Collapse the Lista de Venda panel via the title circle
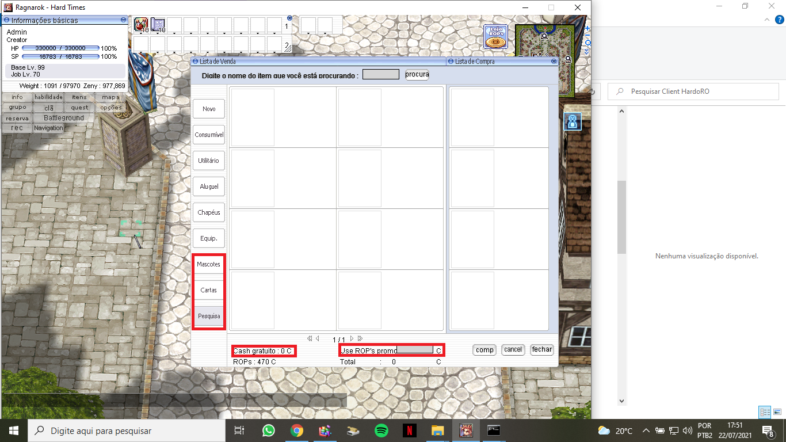 point(195,61)
